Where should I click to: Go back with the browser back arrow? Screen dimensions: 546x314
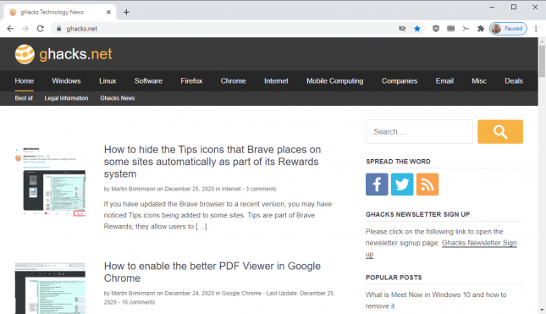coord(10,29)
